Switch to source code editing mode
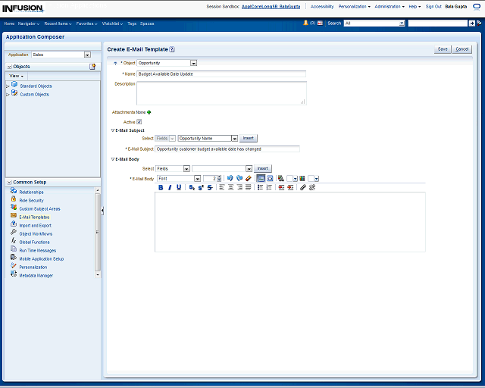 point(270,178)
